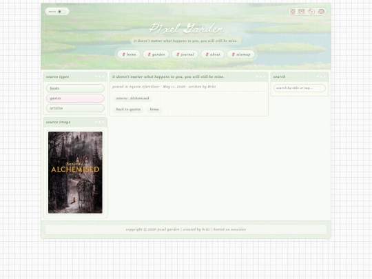Click the pink gift-shaped icon in the top-right group
Screen dimensions: 372x279
pos(293,12)
